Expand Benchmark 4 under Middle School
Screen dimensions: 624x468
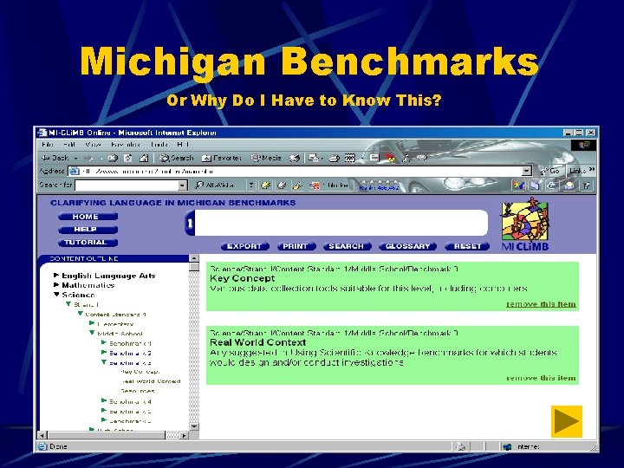pyautogui.click(x=104, y=400)
